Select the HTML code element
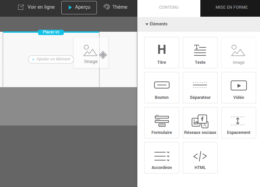Image resolution: width=260 pixels, height=187 pixels. (200, 158)
